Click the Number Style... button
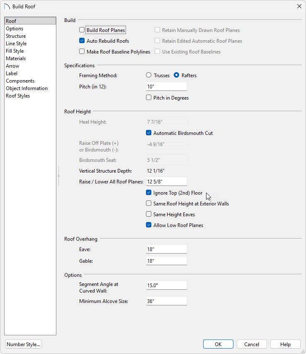The height and width of the screenshot is (354, 306). pos(24,344)
